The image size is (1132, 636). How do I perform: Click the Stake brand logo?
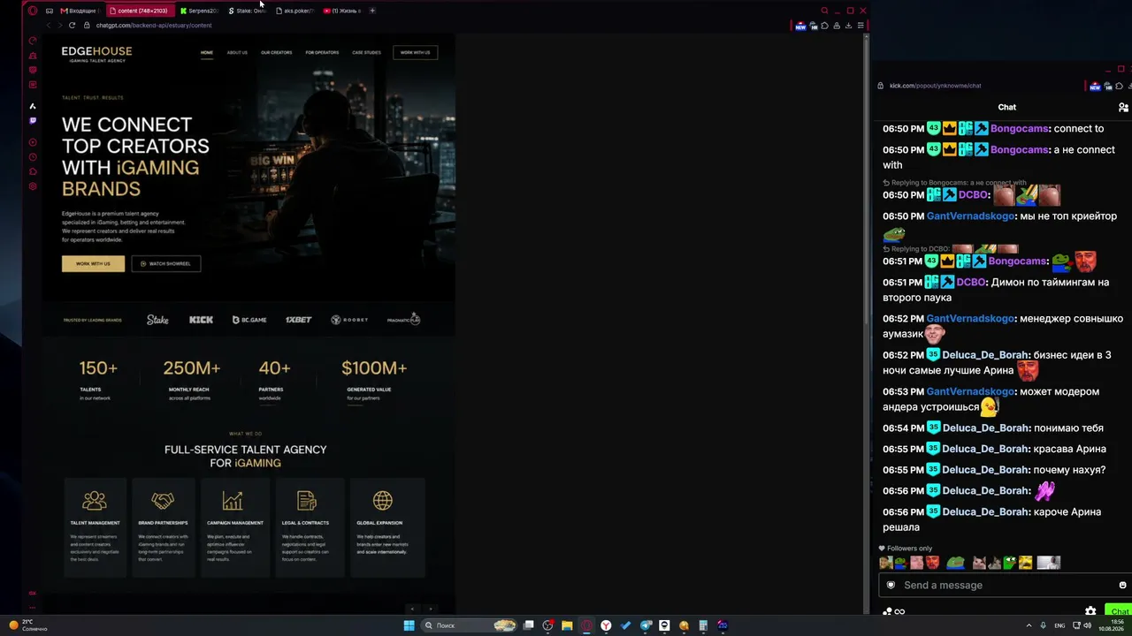pos(157,320)
